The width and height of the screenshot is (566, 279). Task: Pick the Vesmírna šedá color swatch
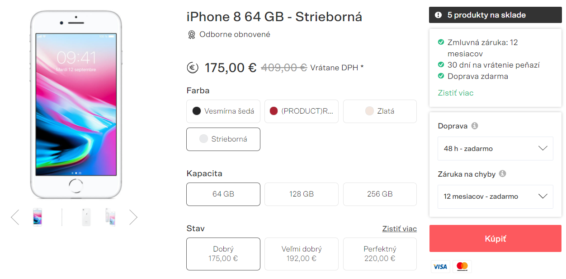click(223, 111)
